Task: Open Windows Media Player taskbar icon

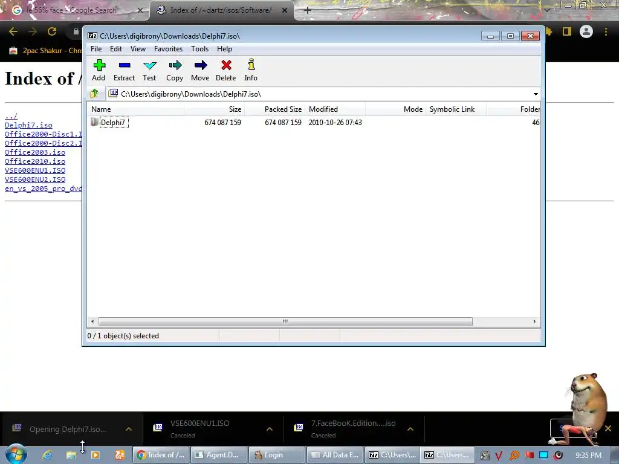Action: tap(95, 455)
